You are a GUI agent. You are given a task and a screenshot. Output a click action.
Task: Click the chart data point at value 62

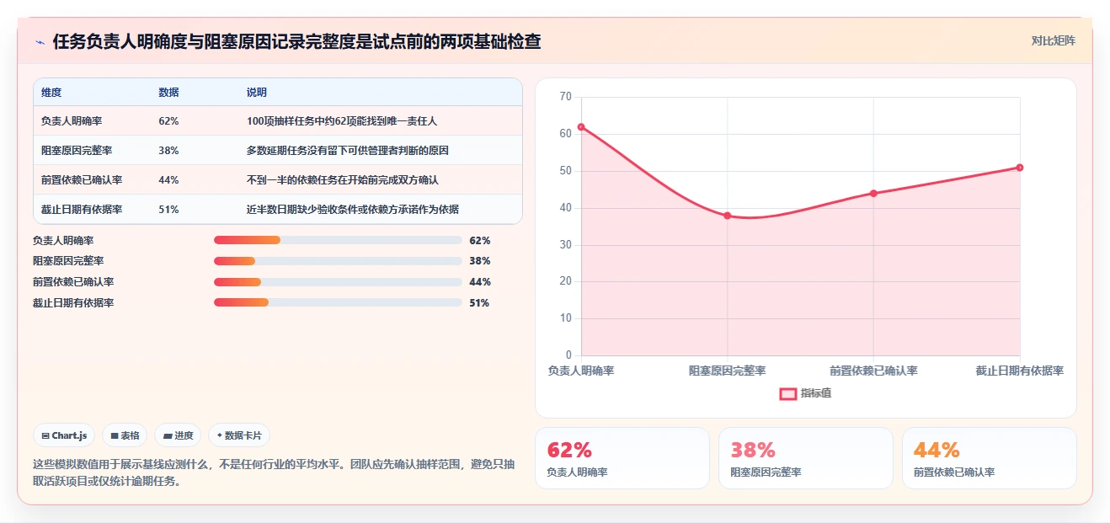[581, 127]
